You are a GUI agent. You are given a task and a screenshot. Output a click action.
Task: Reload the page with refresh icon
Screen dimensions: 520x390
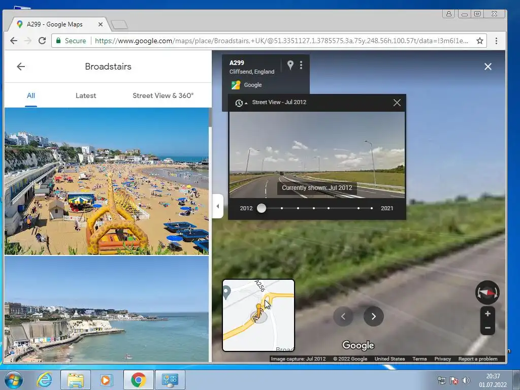(42, 41)
